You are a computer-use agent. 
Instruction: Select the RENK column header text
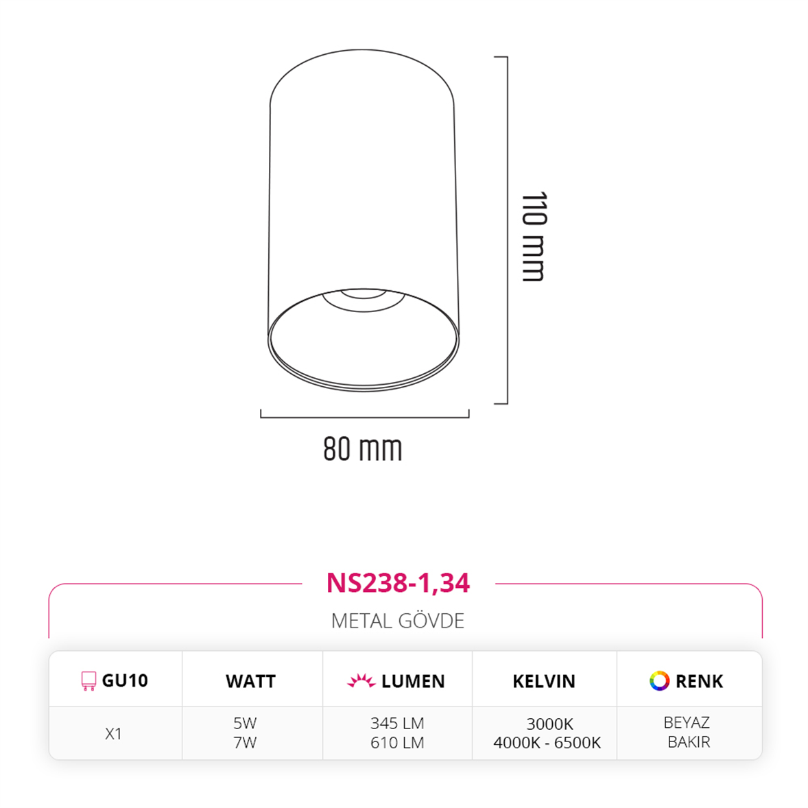[x=699, y=681]
